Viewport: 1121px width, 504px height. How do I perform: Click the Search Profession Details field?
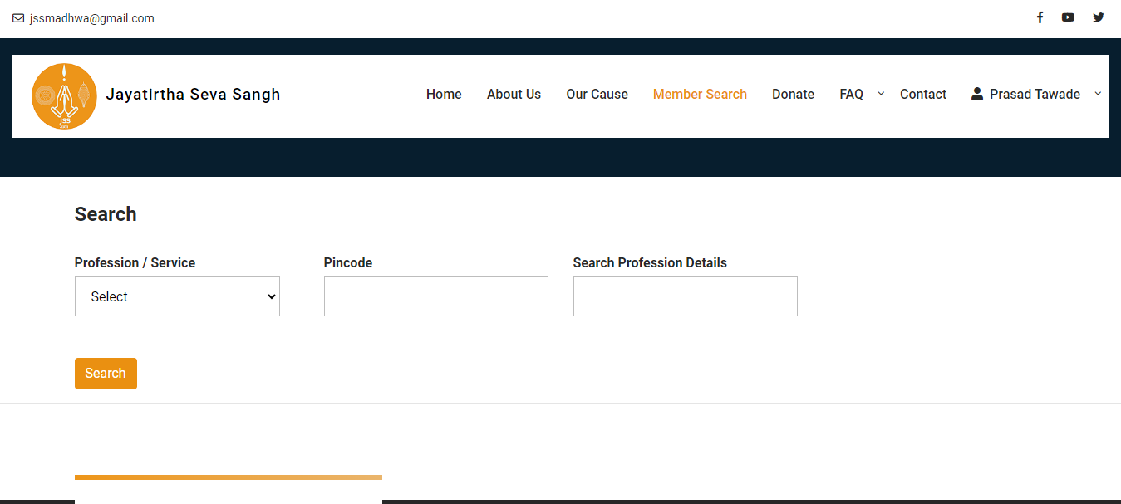[x=685, y=296]
